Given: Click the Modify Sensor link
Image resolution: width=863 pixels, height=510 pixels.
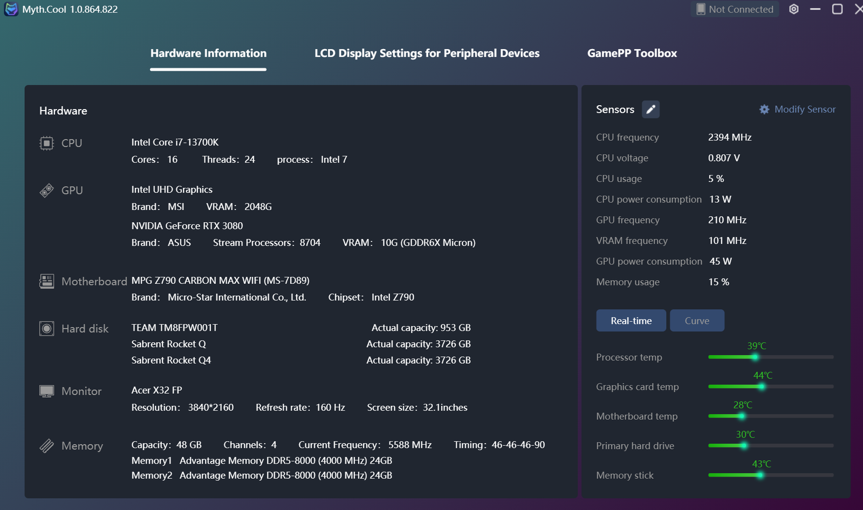Looking at the screenshot, I should coord(805,110).
